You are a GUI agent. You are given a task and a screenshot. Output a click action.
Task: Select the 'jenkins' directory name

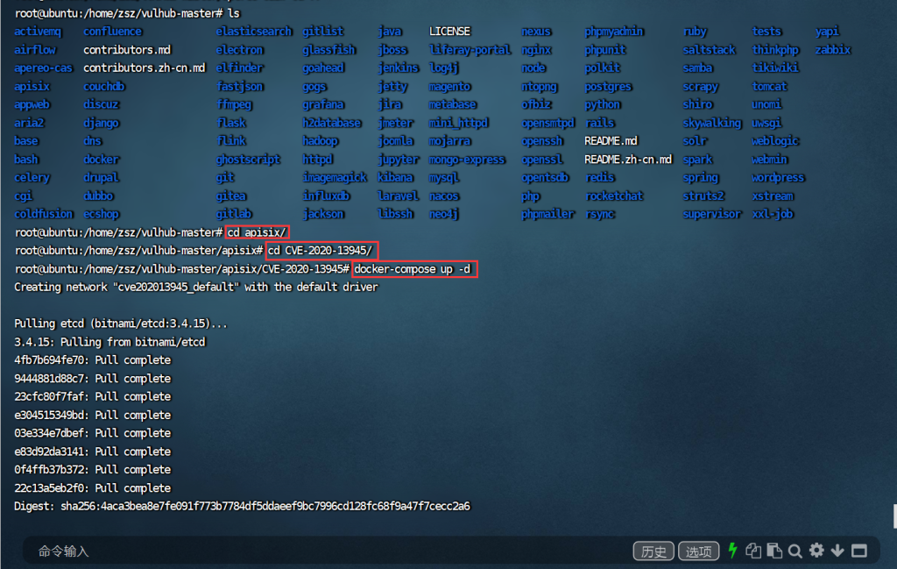pos(399,68)
